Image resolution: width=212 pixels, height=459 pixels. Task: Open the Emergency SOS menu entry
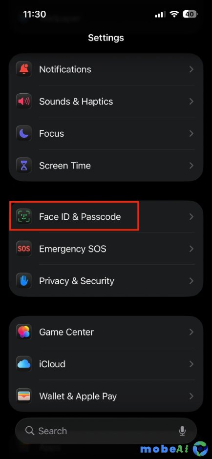106,249
